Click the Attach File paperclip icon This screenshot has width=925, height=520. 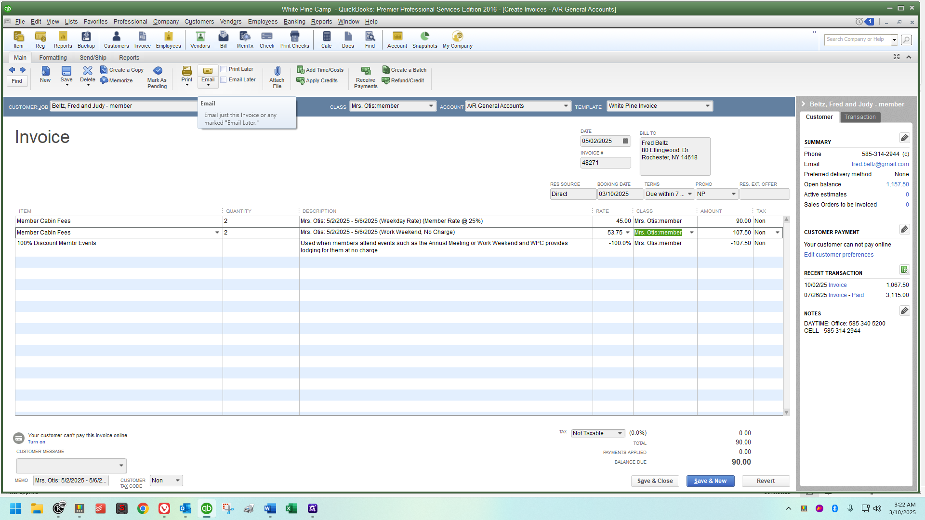point(277,71)
